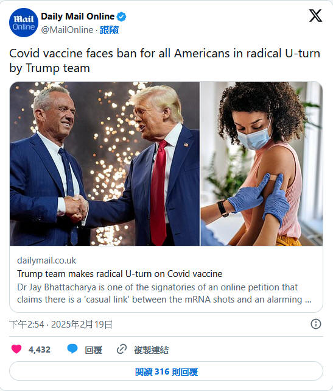Open the vaccination photo thumbnail

262,163
